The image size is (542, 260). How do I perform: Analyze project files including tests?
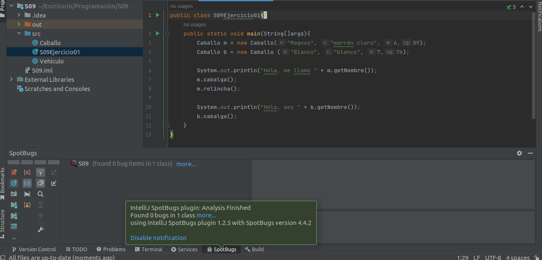pos(14,216)
